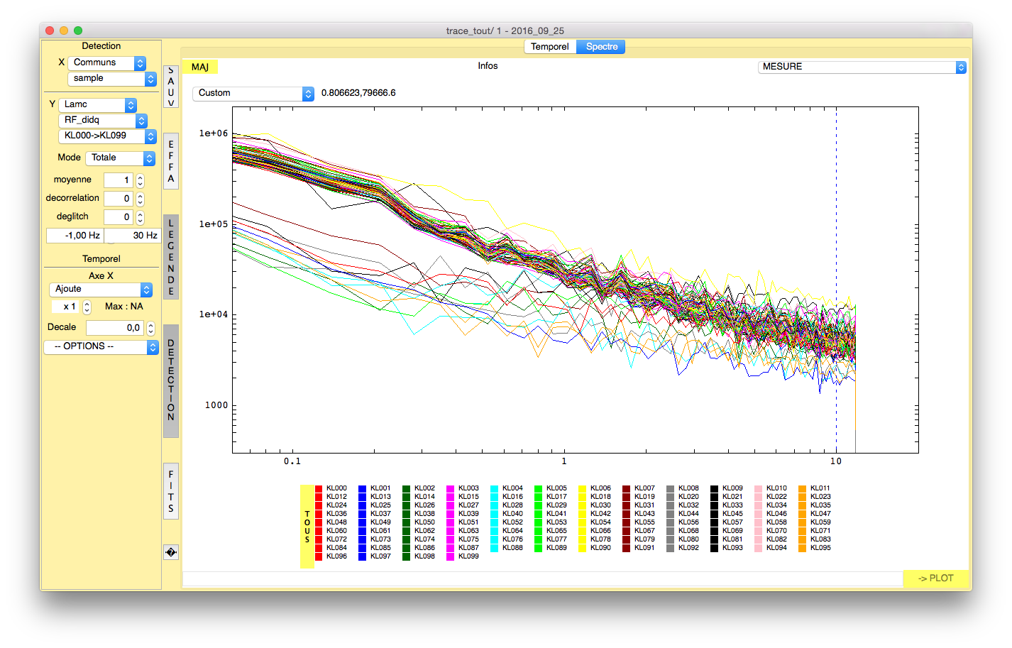1012x648 pixels.
Task: Open the Axe X Ajoute dropdown
Action: (101, 290)
